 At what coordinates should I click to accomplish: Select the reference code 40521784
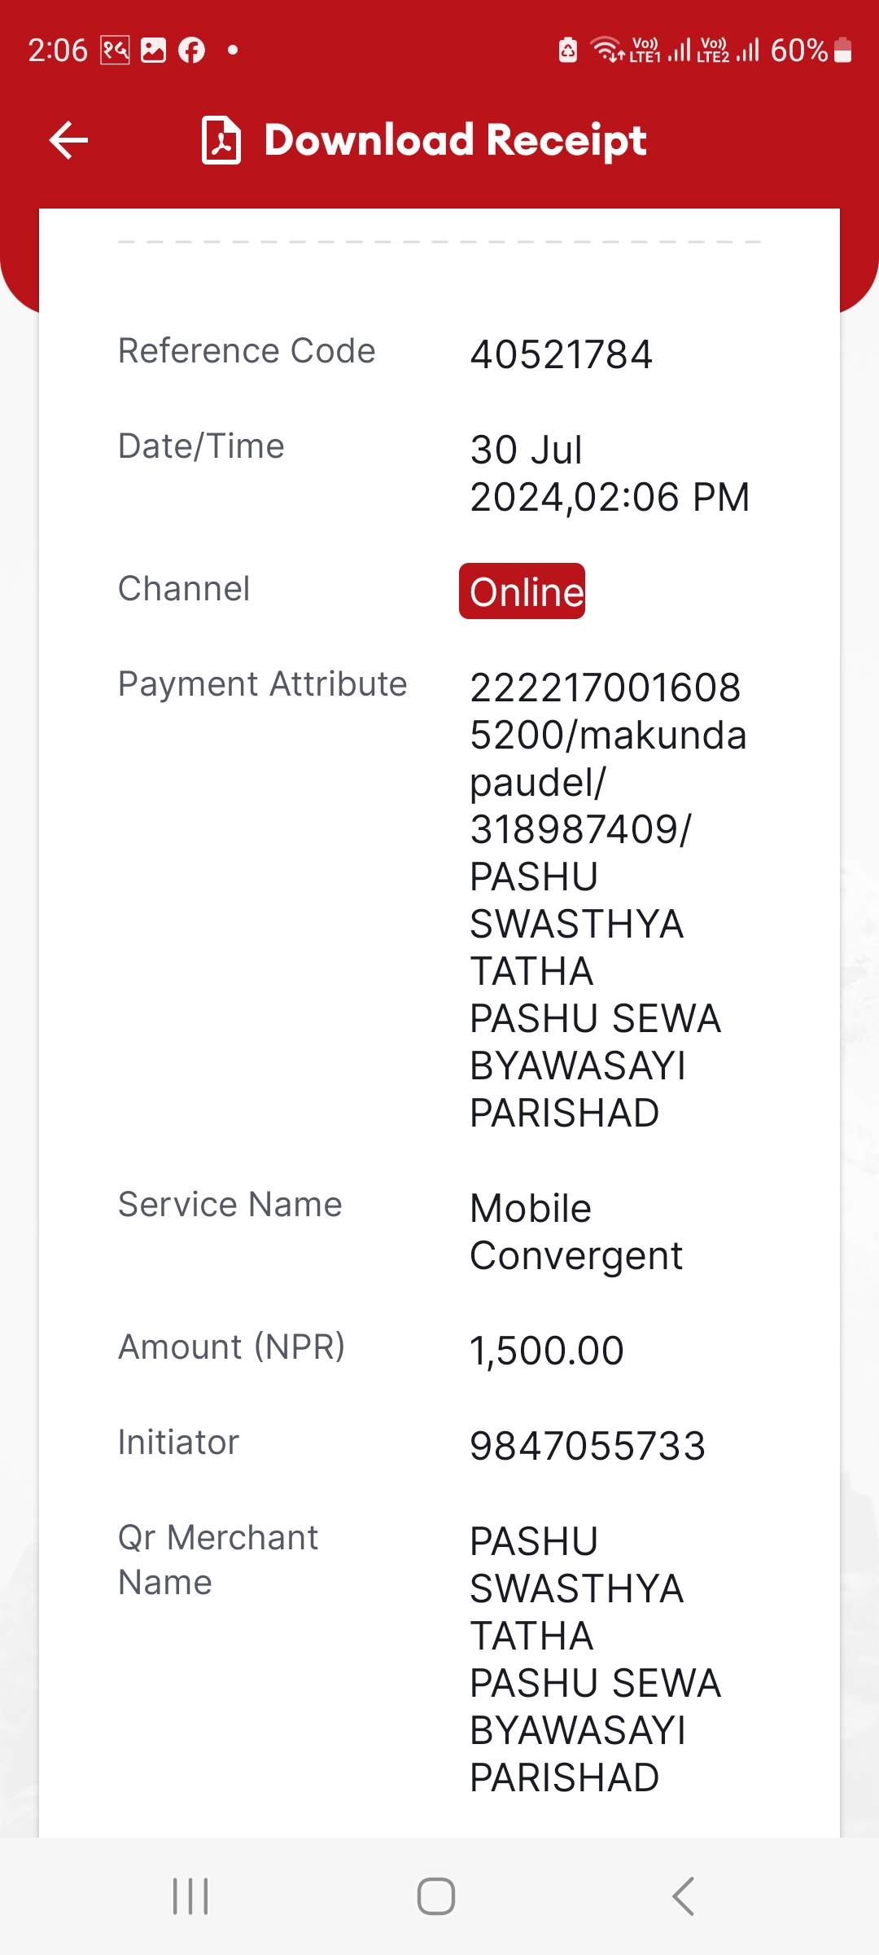tap(562, 355)
